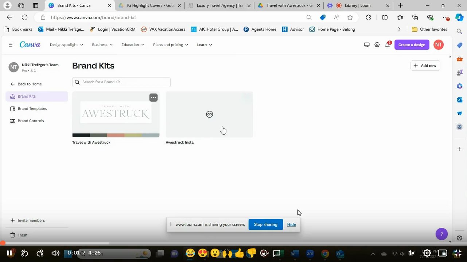467x262 pixels.
Task: Expand the Design spotlight menu
Action: click(66, 45)
